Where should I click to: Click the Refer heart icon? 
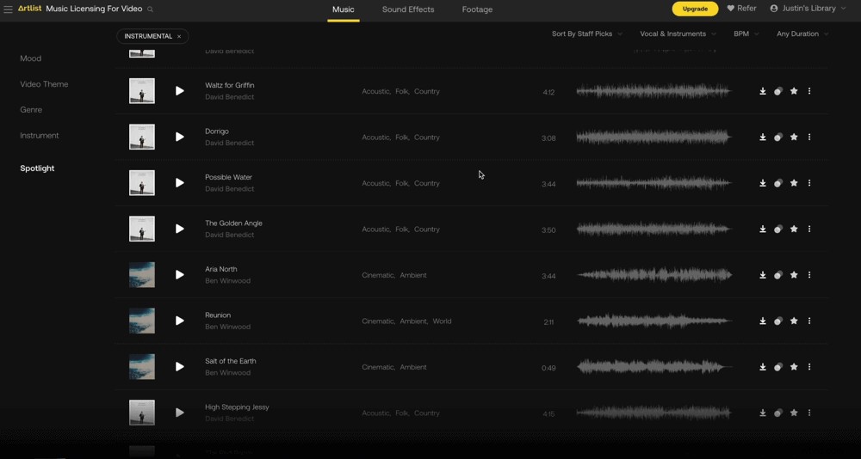(x=731, y=9)
